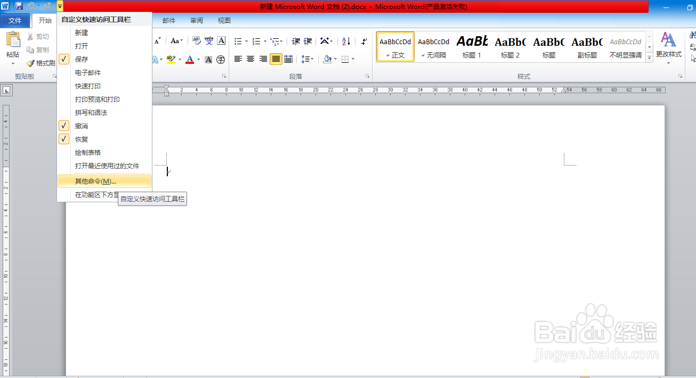
Task: Open the bullet list dropdown arrow
Action: coord(246,41)
